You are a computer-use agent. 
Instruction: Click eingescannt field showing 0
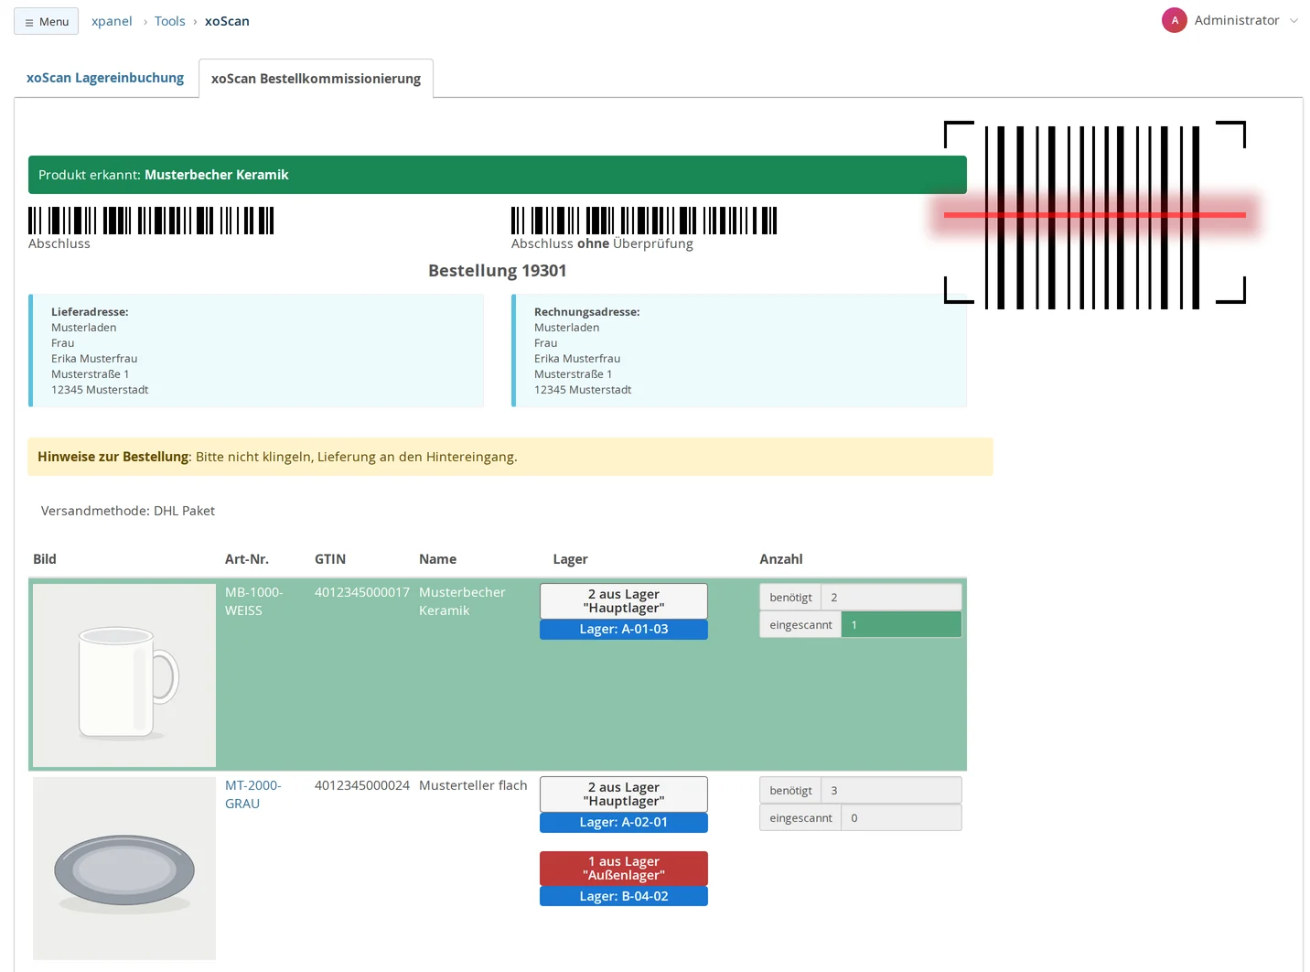pos(901,817)
